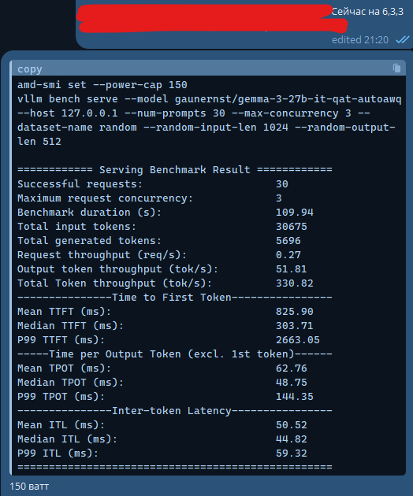Click 'Time per Output Token' section header
Image resolution: width=413 pixels, height=496 pixels.
174,354
